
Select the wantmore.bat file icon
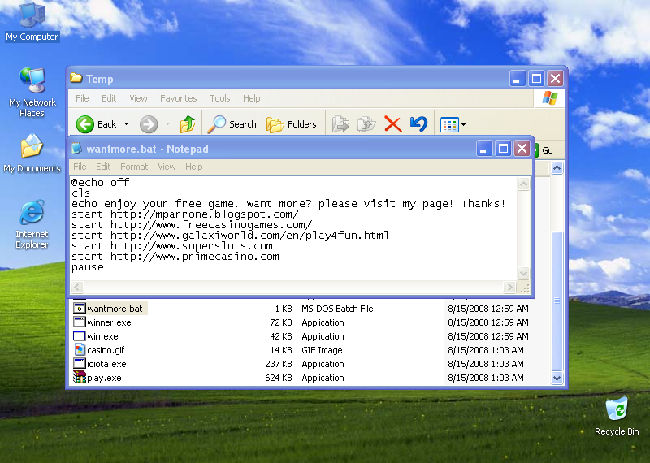(x=79, y=308)
